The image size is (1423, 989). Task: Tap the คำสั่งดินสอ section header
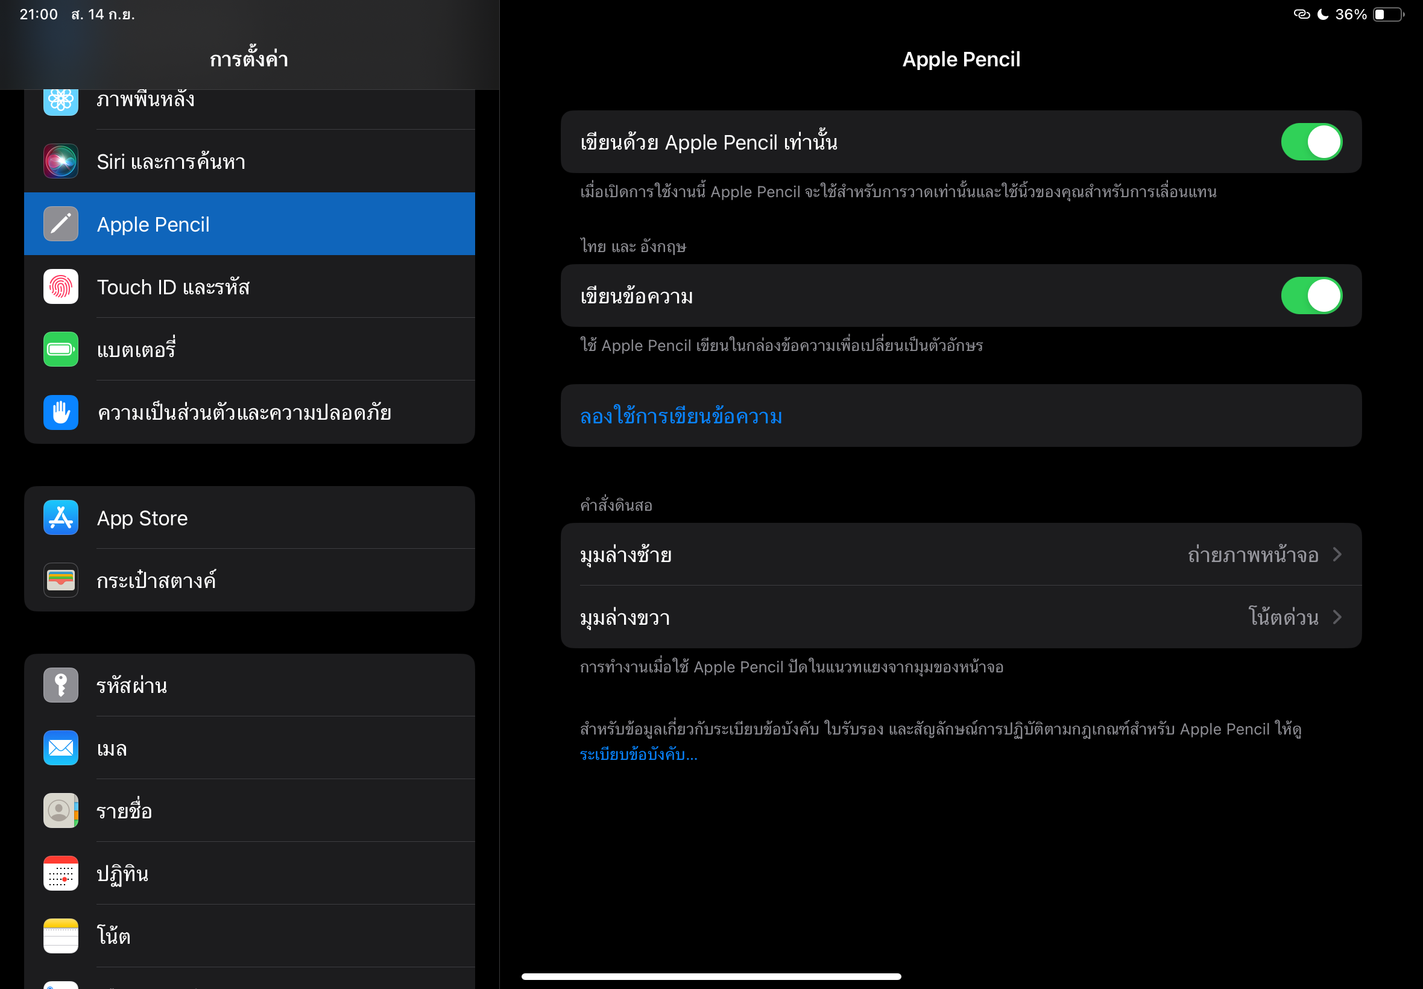616,505
